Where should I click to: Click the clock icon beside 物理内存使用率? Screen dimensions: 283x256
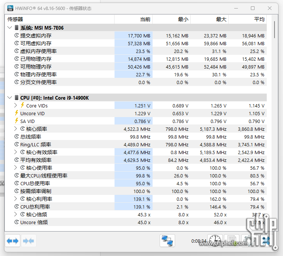[16, 74]
